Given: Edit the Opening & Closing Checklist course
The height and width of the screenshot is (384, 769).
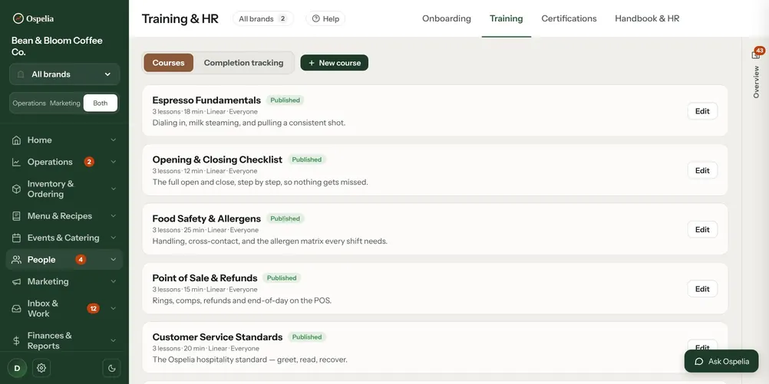Looking at the screenshot, I should tap(702, 170).
